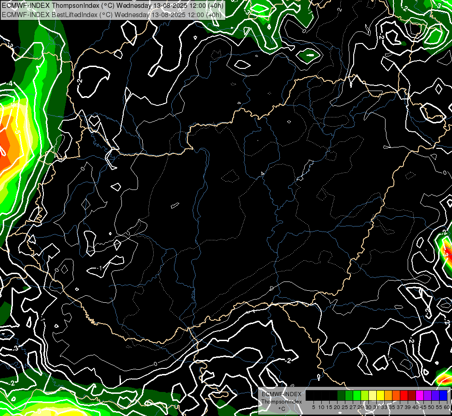Select the orange-red 35-37 legend swatch
This screenshot has height=416, width=452.
point(396,396)
